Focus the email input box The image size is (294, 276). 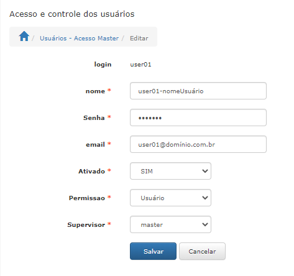pyautogui.click(x=198, y=144)
